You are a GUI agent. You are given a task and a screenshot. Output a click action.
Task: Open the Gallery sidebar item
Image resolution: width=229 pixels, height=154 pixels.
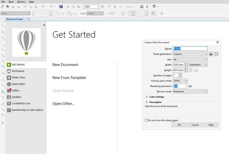coord(16,91)
